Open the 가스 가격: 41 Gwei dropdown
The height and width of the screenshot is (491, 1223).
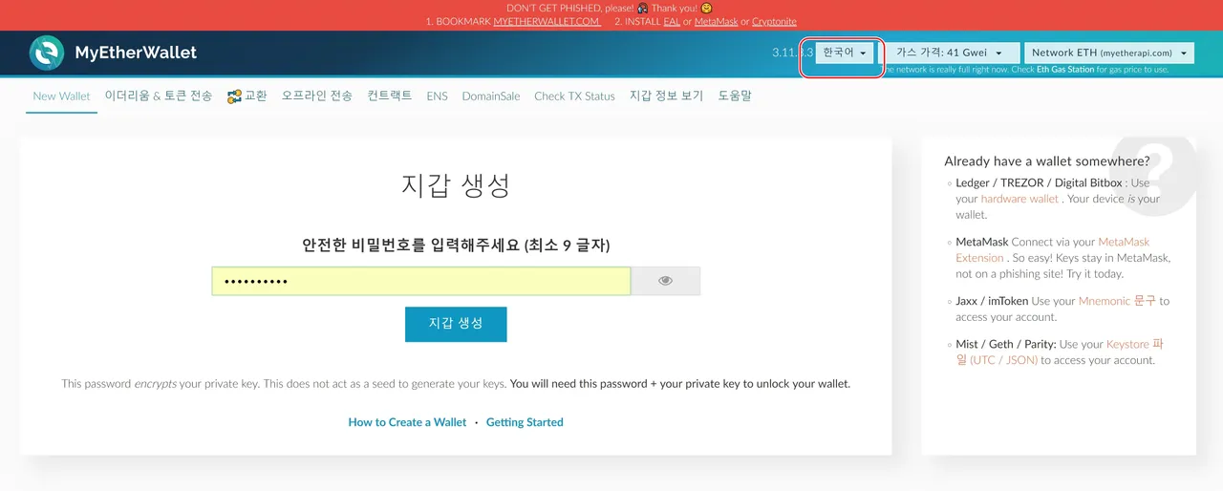pyautogui.click(x=948, y=53)
